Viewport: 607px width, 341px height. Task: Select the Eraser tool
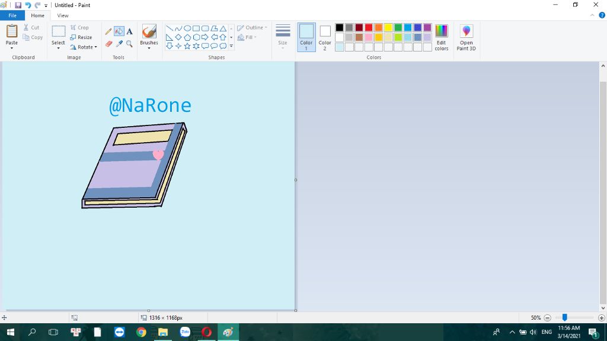click(x=109, y=44)
